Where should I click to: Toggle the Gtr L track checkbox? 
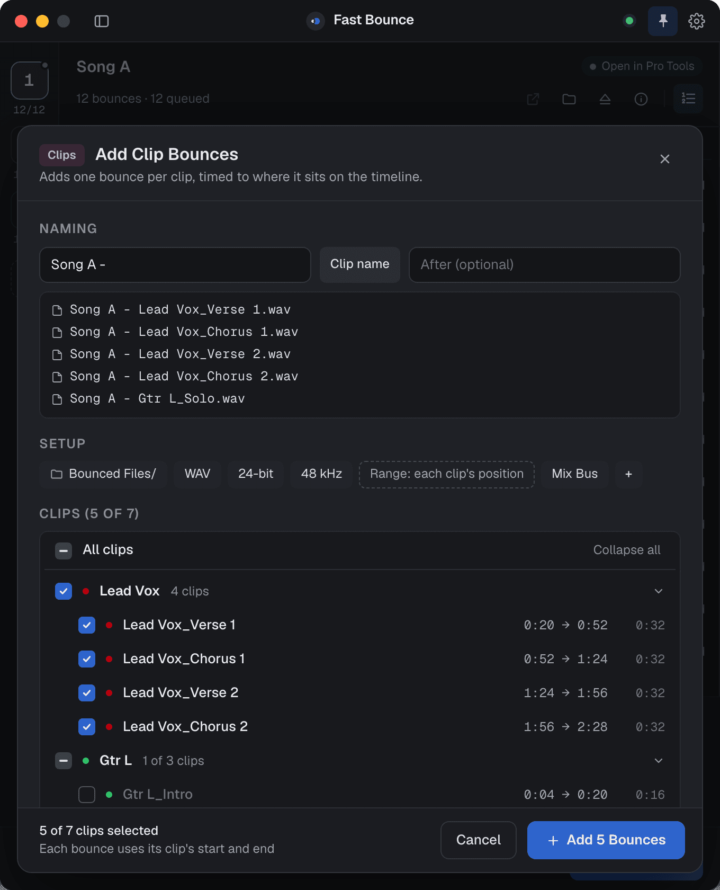click(64, 761)
